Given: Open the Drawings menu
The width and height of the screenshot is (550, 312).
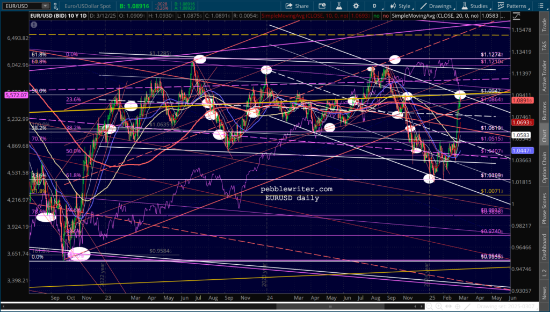Looking at the screenshot, I should click(437, 6).
